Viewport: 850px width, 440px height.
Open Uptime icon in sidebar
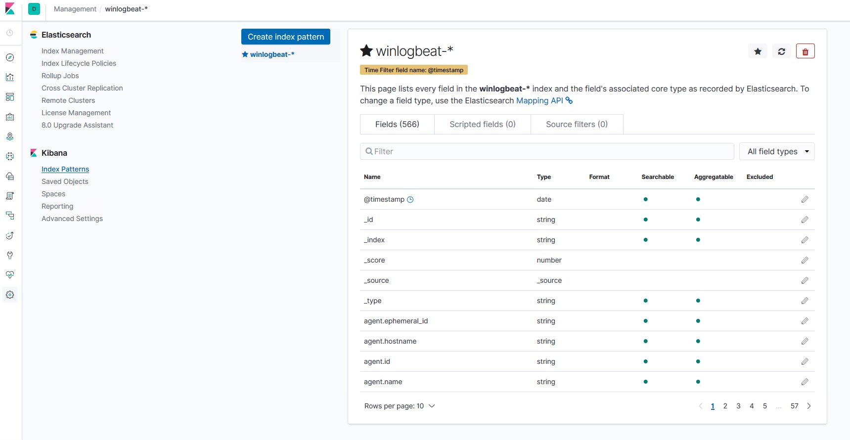point(10,235)
